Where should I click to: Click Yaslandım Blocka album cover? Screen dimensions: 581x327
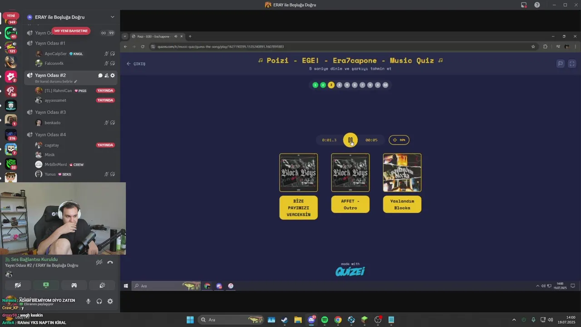[402, 173]
